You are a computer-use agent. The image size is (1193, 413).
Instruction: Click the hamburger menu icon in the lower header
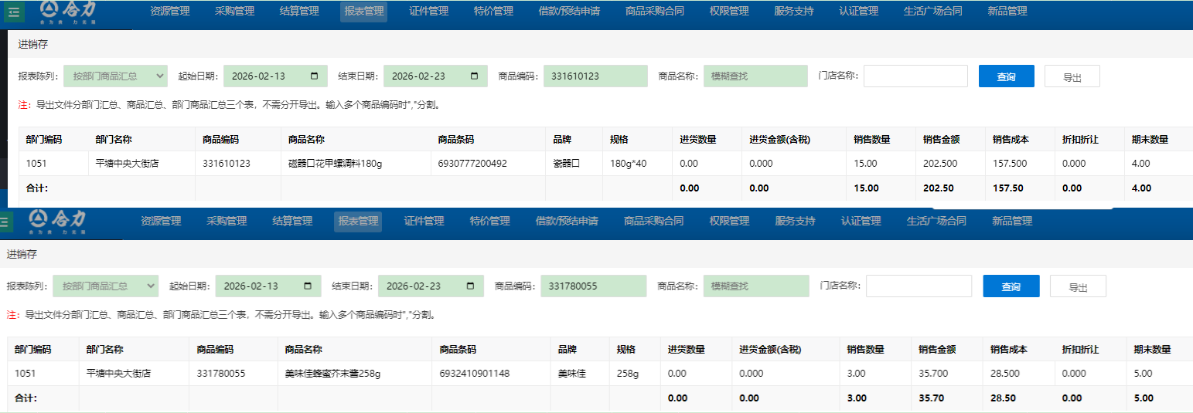5,222
